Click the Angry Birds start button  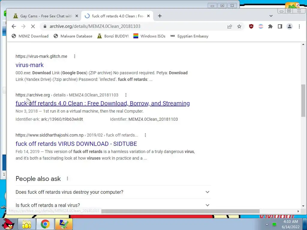7,224
